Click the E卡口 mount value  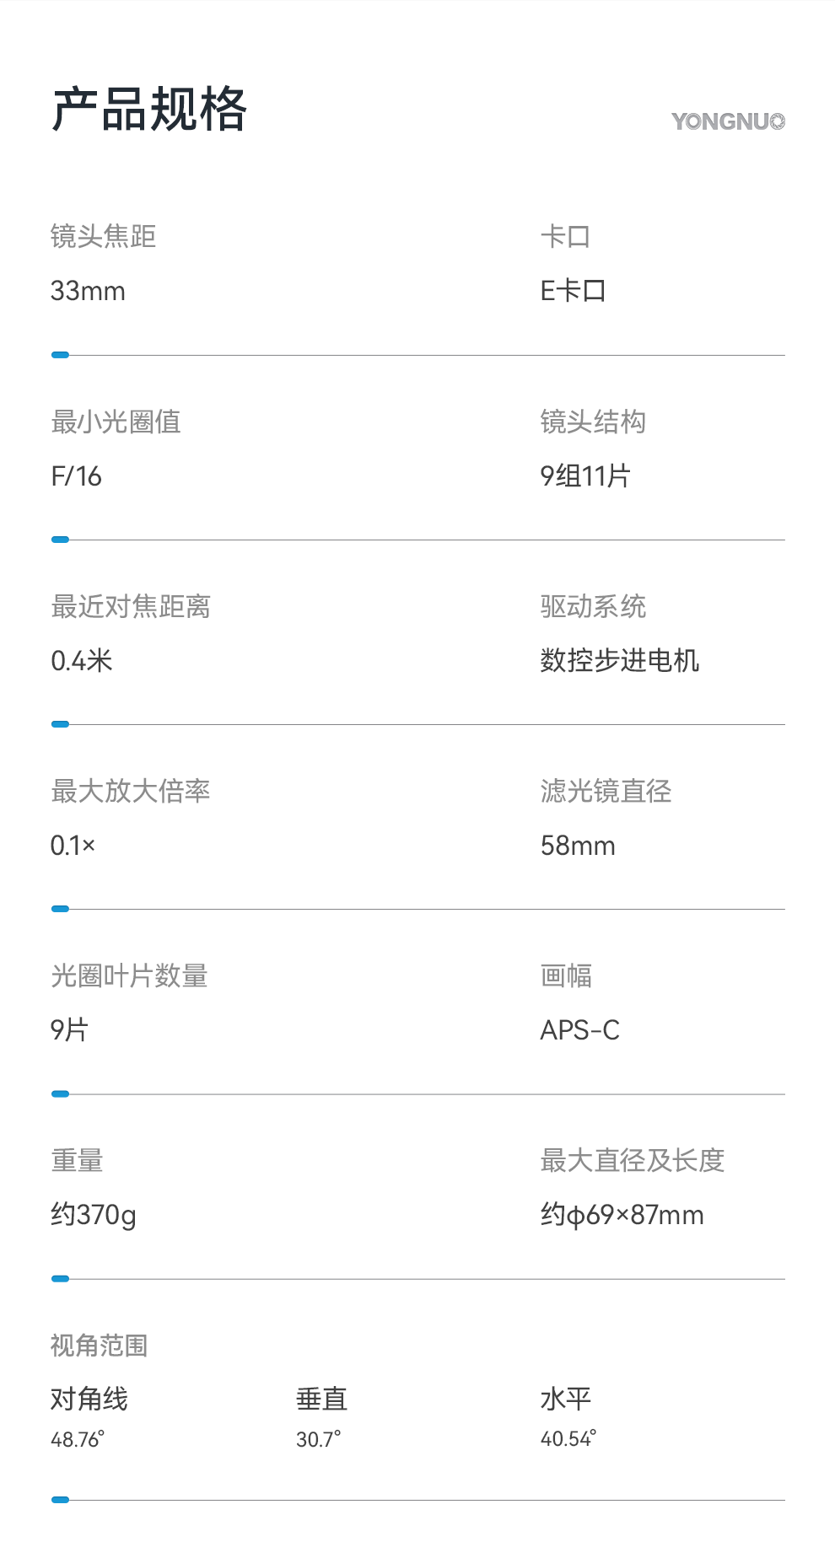[x=573, y=291]
